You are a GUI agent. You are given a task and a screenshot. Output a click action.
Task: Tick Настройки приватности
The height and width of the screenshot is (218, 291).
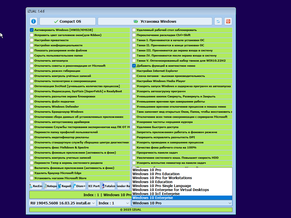point(32,40)
